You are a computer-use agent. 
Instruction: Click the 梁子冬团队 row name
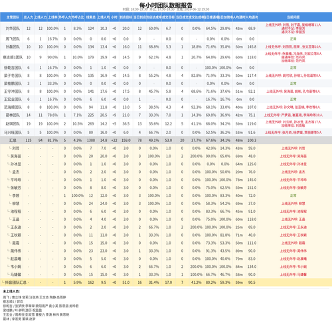click(13, 76)
